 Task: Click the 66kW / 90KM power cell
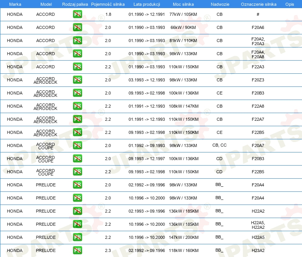pos(183,27)
